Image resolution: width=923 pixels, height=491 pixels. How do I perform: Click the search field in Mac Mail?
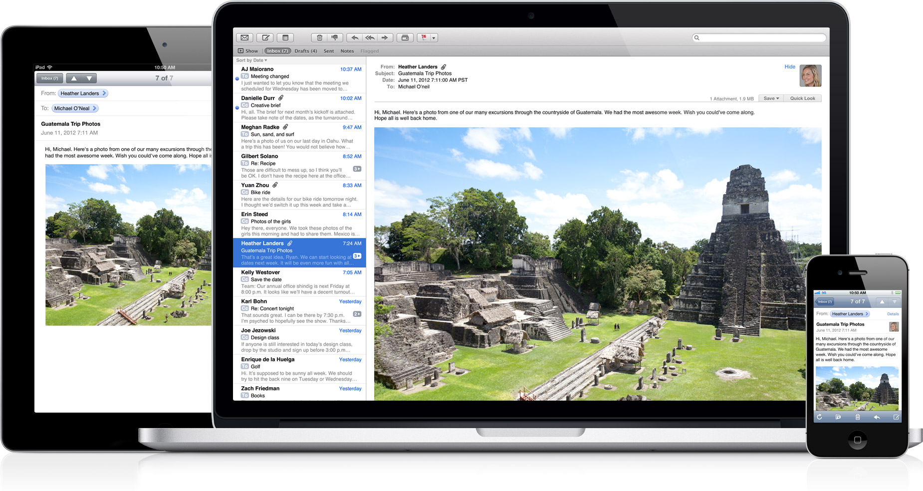pyautogui.click(x=759, y=38)
